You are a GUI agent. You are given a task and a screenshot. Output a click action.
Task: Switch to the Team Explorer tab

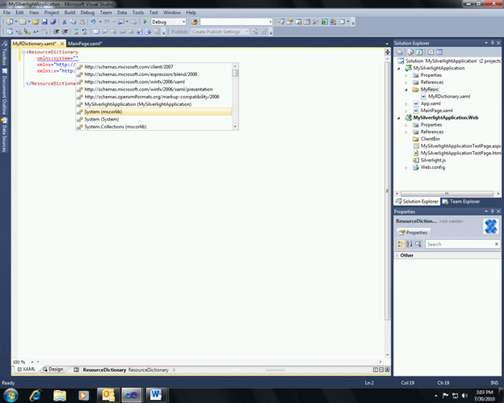pyautogui.click(x=461, y=201)
